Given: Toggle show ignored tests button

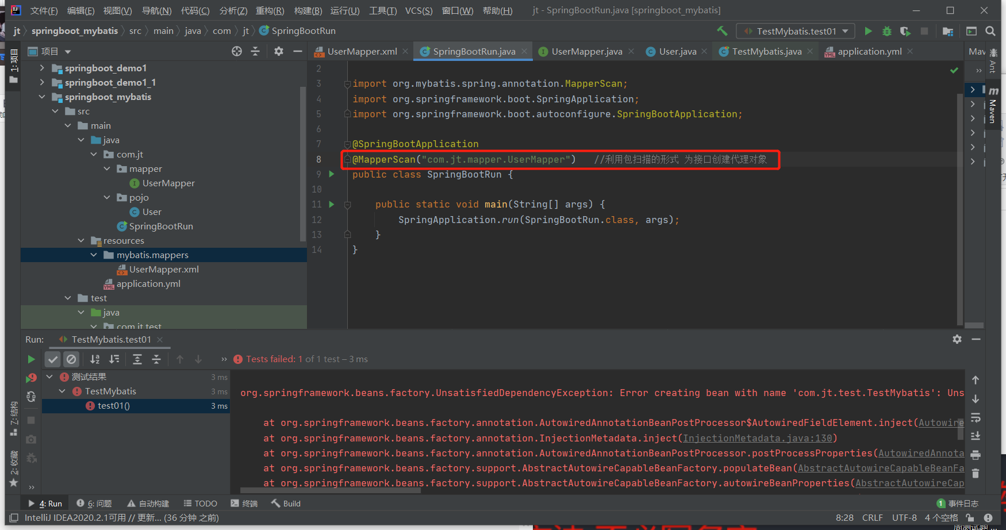Looking at the screenshot, I should (x=71, y=359).
